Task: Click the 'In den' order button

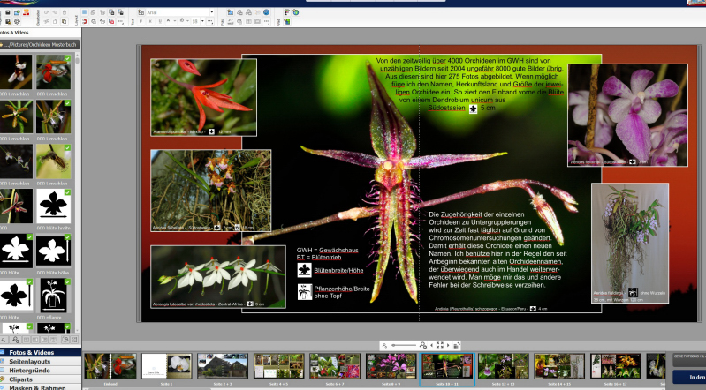Action: pyautogui.click(x=695, y=377)
